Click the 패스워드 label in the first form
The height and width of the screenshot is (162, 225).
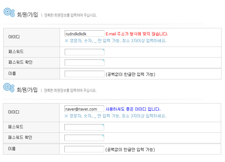tap(16, 51)
